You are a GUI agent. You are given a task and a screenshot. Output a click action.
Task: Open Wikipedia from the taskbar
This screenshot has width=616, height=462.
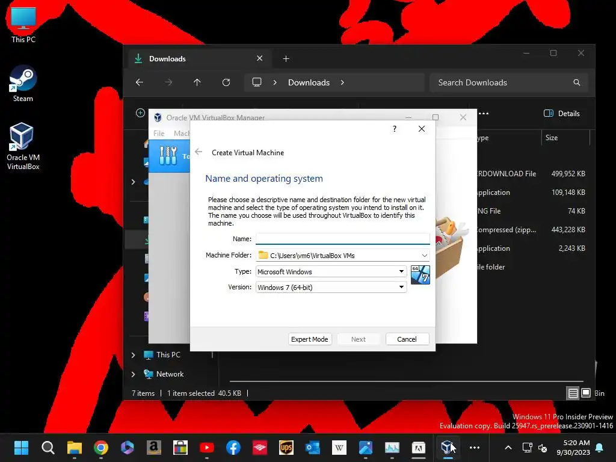pos(339,448)
